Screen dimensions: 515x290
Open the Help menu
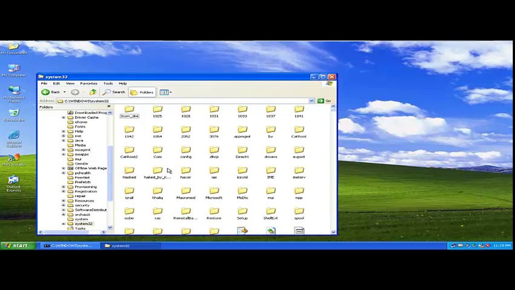point(123,83)
